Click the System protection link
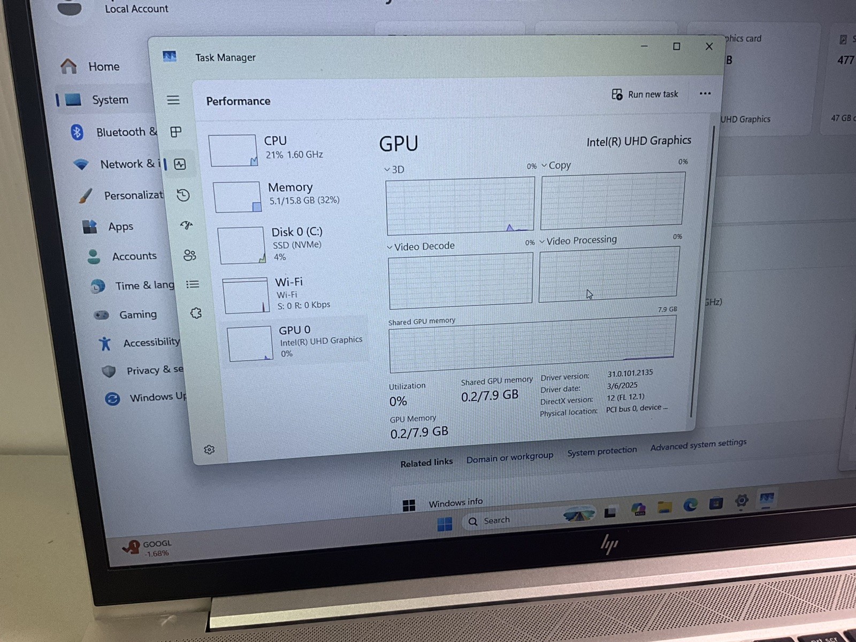The height and width of the screenshot is (642, 856). coord(602,451)
